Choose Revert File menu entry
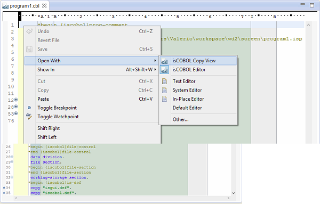The width and height of the screenshot is (320, 204). [x=92, y=40]
